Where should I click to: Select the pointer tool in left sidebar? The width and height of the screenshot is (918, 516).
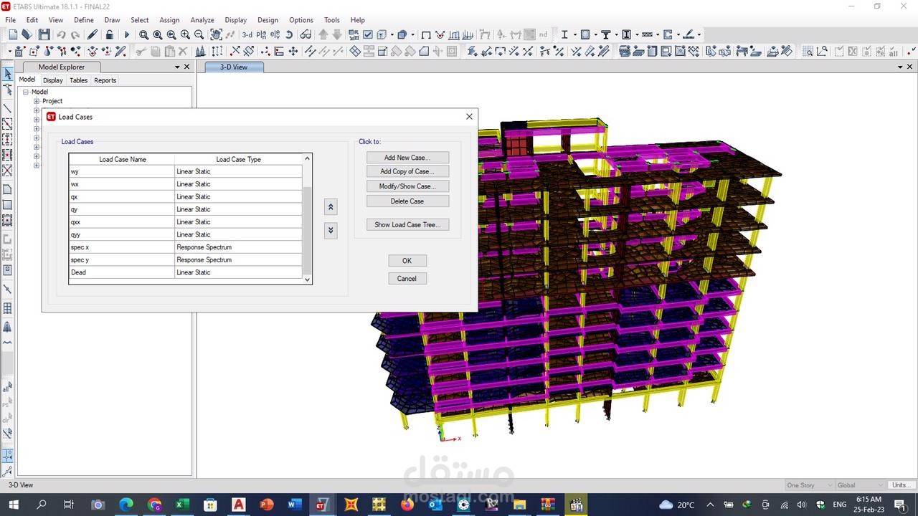point(8,75)
